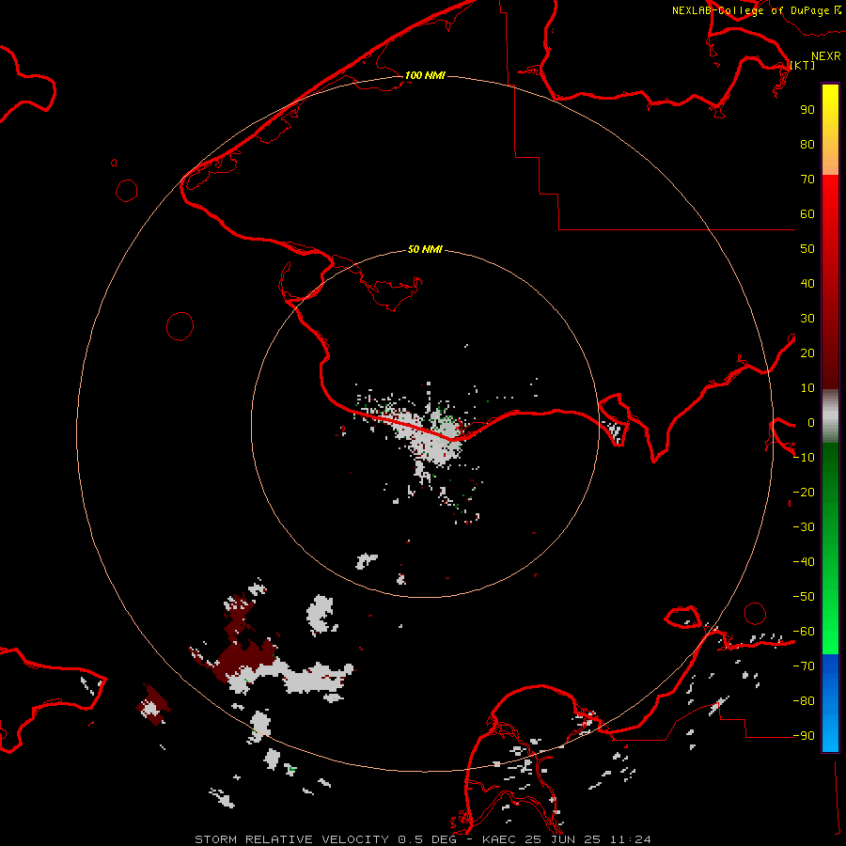
Task: Select the positive 40 tick label
Action: [x=807, y=283]
